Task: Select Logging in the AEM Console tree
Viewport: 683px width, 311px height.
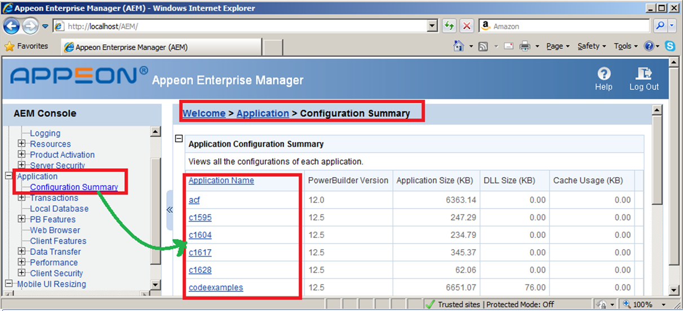Action: [x=45, y=133]
